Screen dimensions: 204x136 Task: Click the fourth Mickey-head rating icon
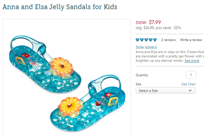point(151,40)
